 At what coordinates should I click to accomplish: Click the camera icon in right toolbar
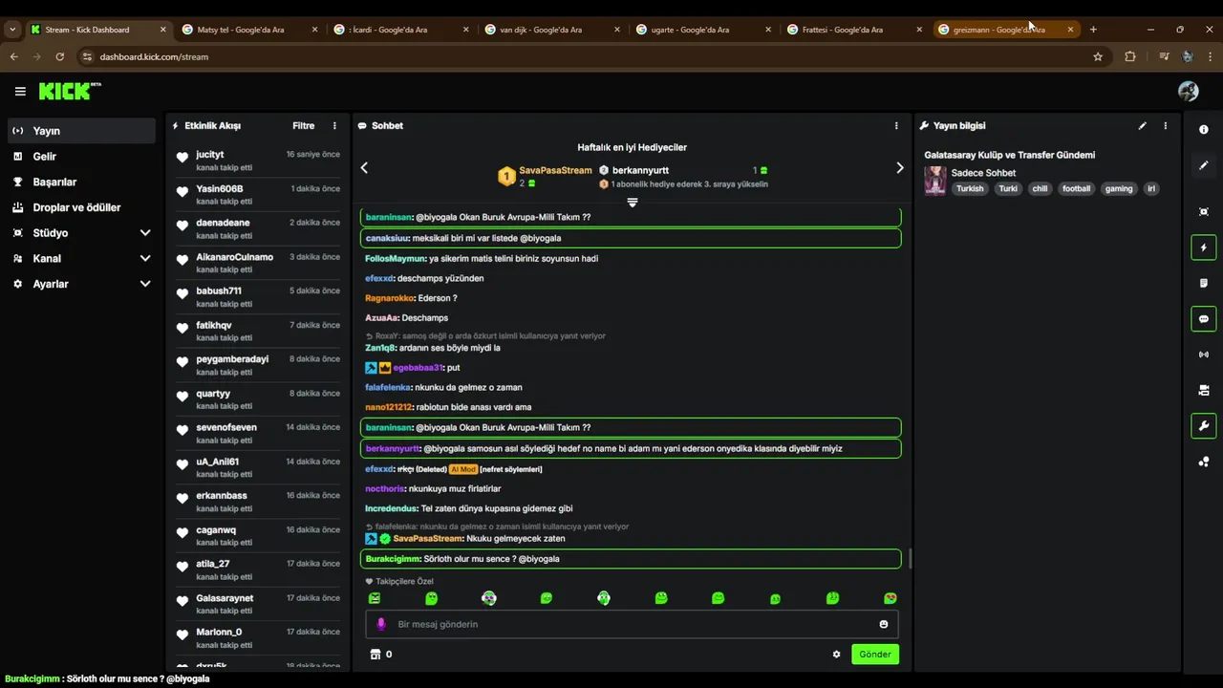point(1203,390)
